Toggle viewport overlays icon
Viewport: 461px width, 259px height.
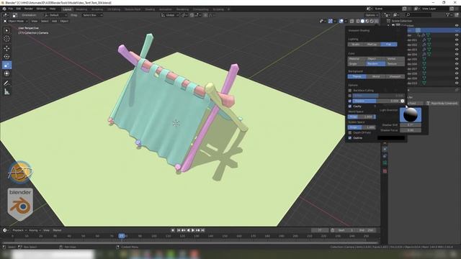click(341, 21)
